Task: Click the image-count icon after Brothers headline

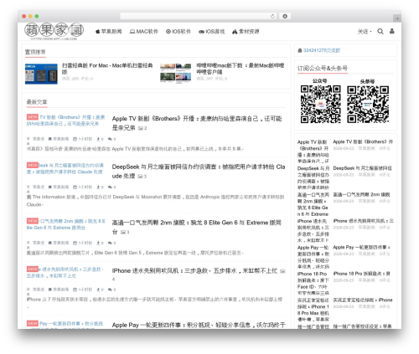Action: coord(141,128)
